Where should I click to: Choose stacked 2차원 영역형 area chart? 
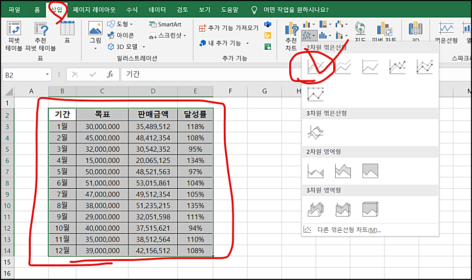coord(343,171)
